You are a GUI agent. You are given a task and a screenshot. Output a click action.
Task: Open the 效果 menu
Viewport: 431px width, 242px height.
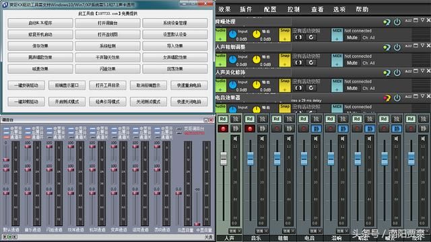(x=224, y=9)
